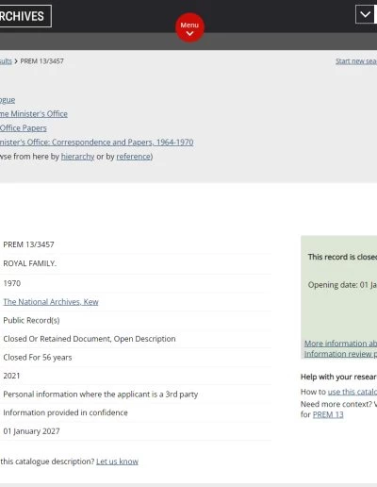The height and width of the screenshot is (487, 377).
Task: Open the PREM 13 series link
Action: point(328,414)
